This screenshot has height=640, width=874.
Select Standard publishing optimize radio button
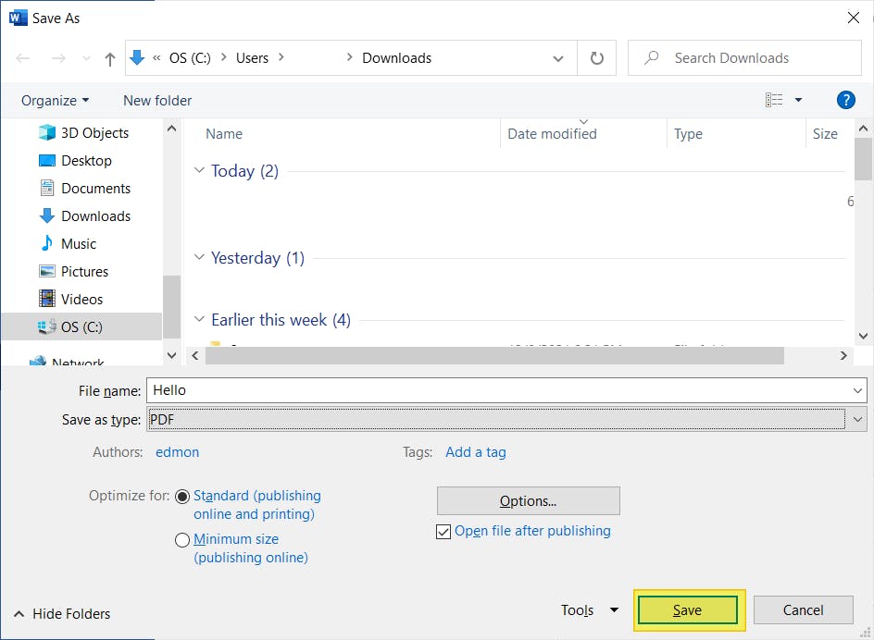[x=182, y=497]
